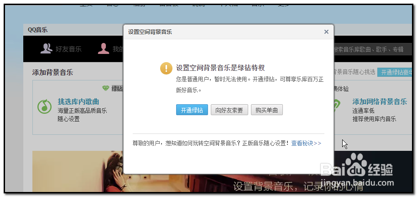This screenshot has height=197, width=417.
Task: Click the 连通率低 text
Action: [363, 111]
